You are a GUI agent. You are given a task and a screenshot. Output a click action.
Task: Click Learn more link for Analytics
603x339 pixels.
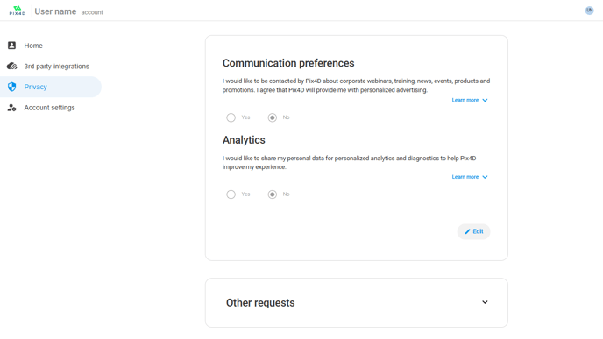click(x=465, y=177)
